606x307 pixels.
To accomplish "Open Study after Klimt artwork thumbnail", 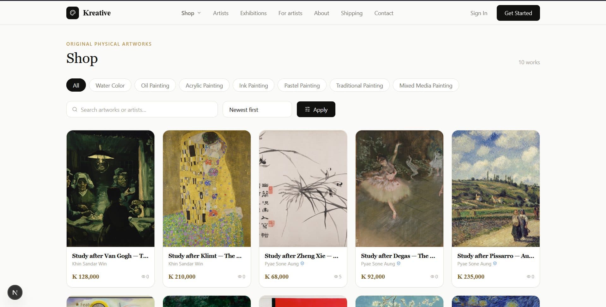I will tap(207, 189).
